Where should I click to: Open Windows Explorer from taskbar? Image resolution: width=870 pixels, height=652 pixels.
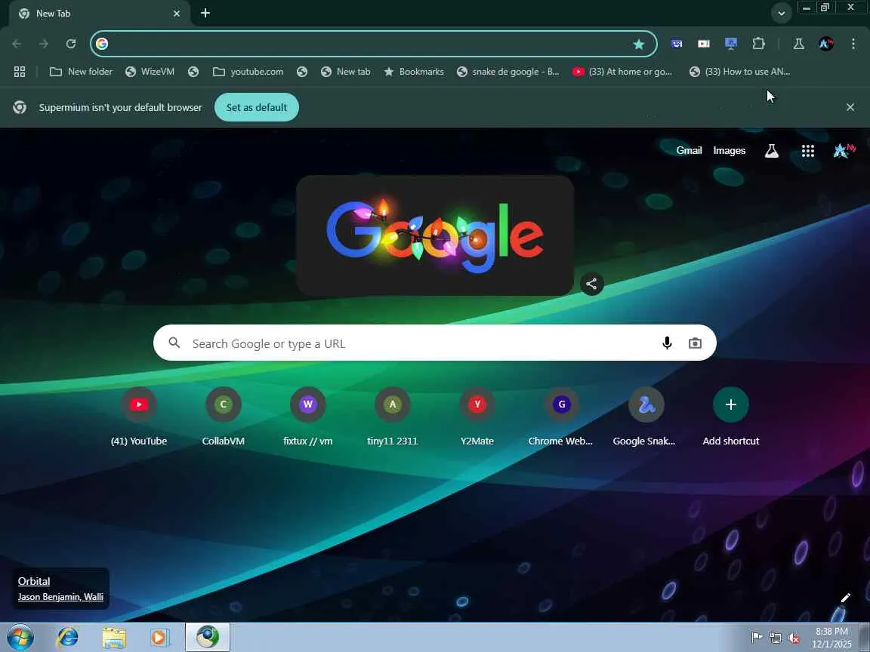[114, 638]
